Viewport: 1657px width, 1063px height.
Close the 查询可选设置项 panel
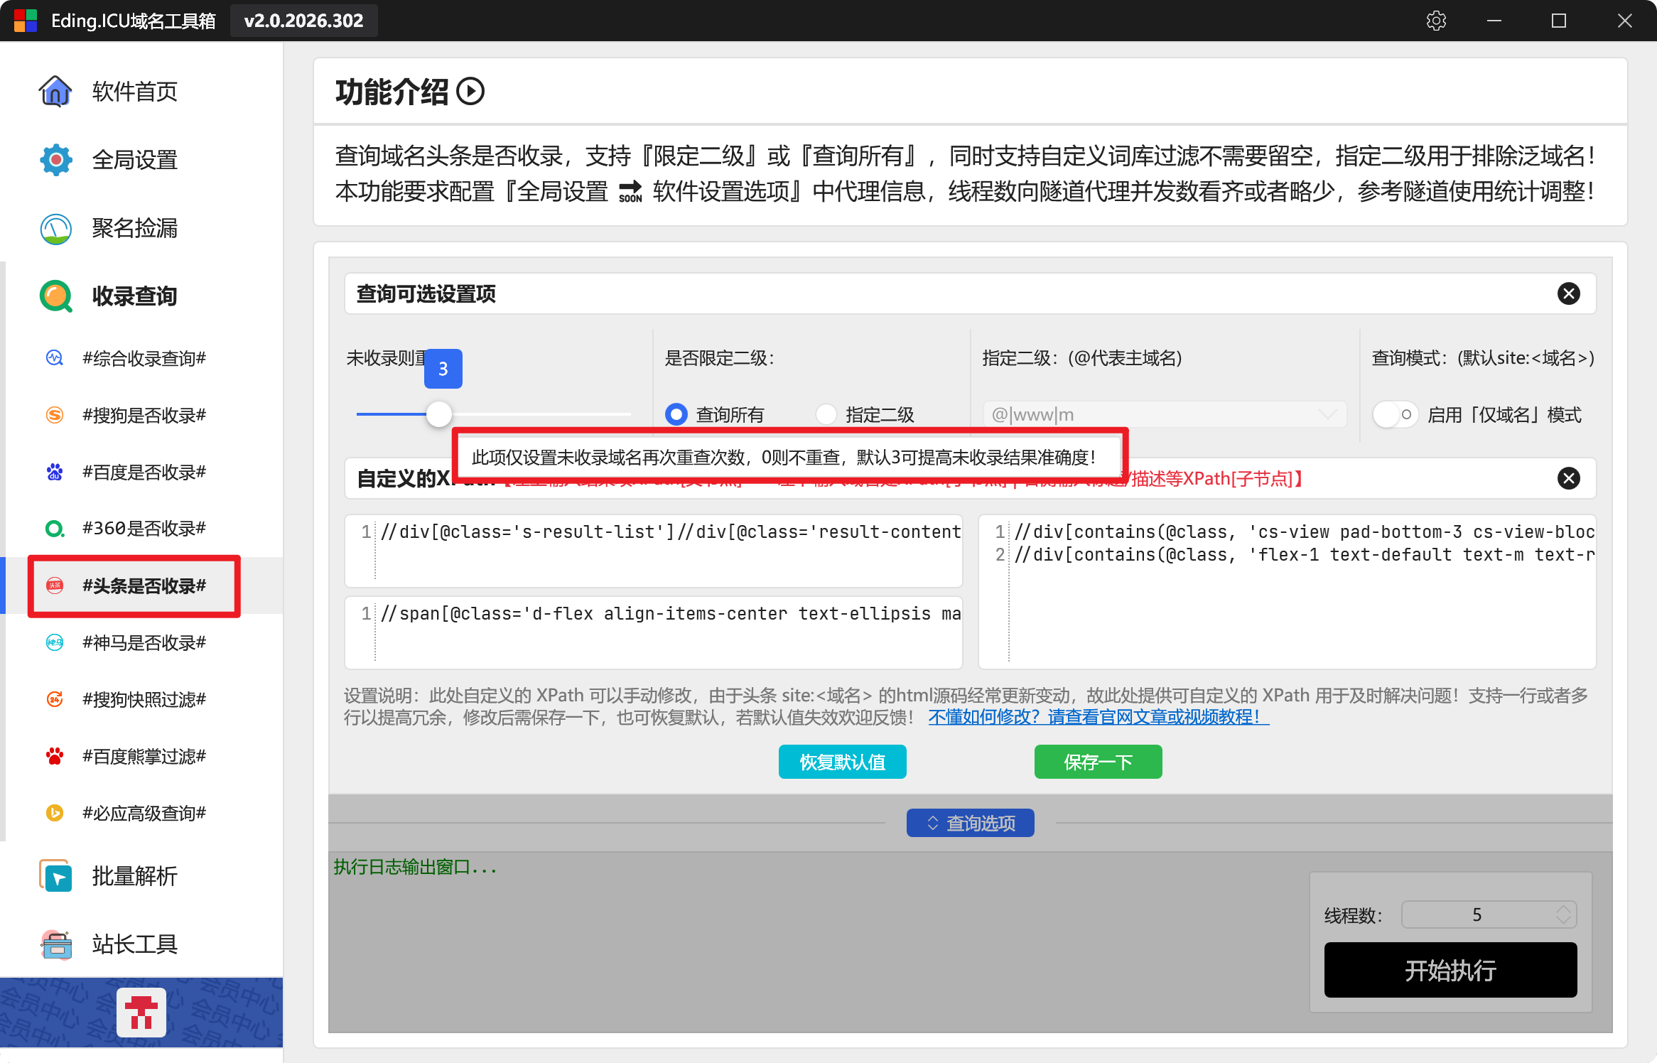1568,293
